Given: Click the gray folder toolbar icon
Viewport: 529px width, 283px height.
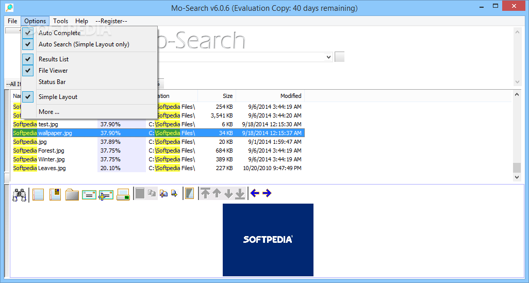Looking at the screenshot, I should (72, 195).
